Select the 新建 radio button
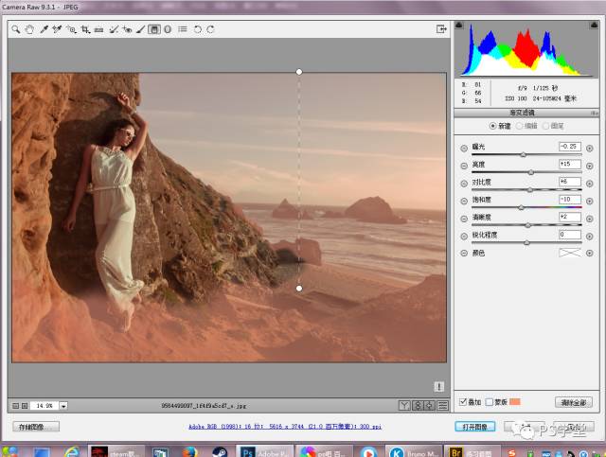The image size is (606, 457). [x=492, y=126]
